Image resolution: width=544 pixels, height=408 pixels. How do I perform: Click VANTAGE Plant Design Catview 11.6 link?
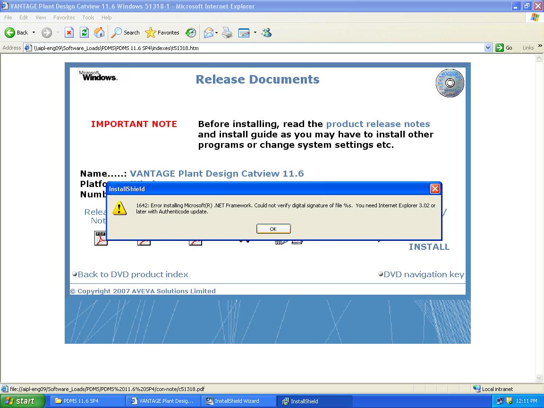coord(216,173)
